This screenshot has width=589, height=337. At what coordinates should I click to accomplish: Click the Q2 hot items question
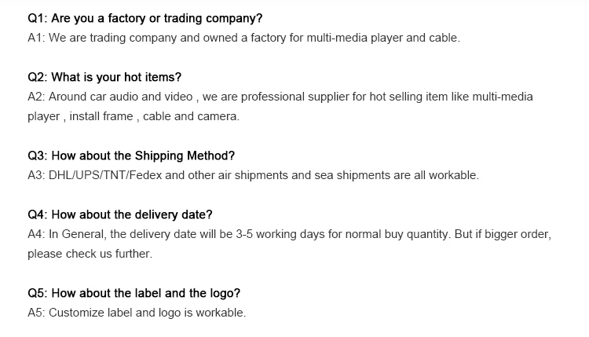104,77
